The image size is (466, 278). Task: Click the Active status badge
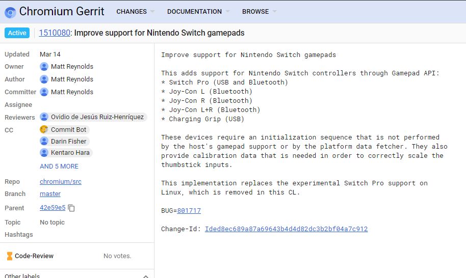point(17,33)
